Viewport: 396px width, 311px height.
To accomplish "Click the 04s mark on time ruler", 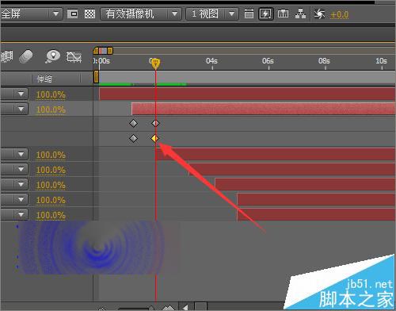I will 211,61.
